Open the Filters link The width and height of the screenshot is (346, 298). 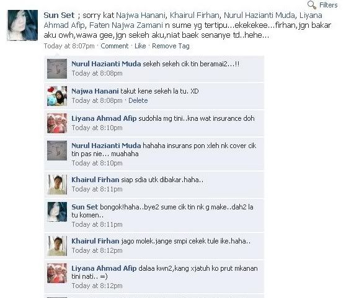[329, 5]
